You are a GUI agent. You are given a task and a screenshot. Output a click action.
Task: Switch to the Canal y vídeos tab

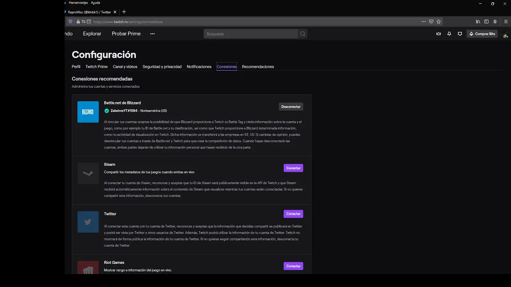125,67
